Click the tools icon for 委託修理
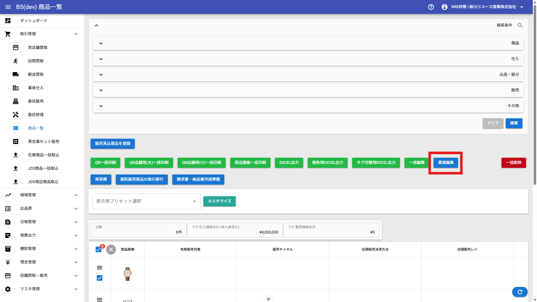 [x=16, y=115]
